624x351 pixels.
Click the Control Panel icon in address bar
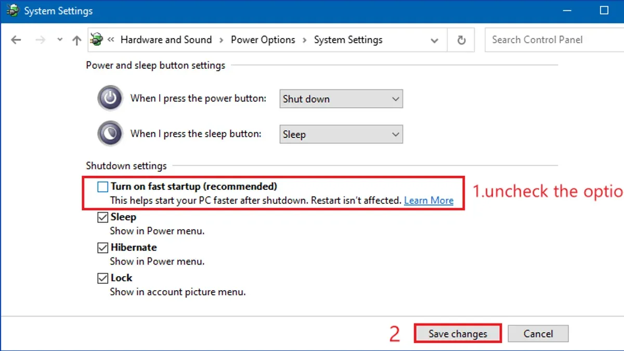tap(96, 40)
